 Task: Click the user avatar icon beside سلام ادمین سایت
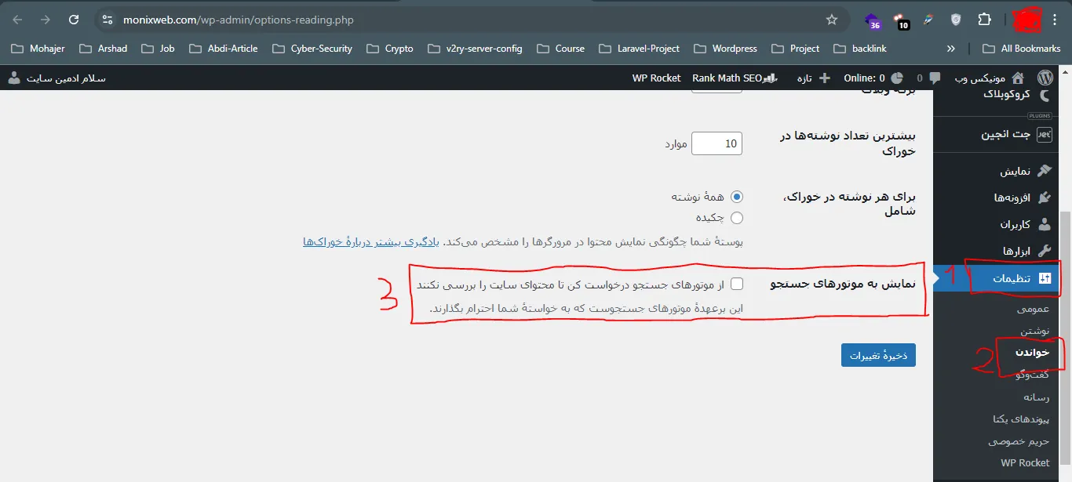(14, 78)
